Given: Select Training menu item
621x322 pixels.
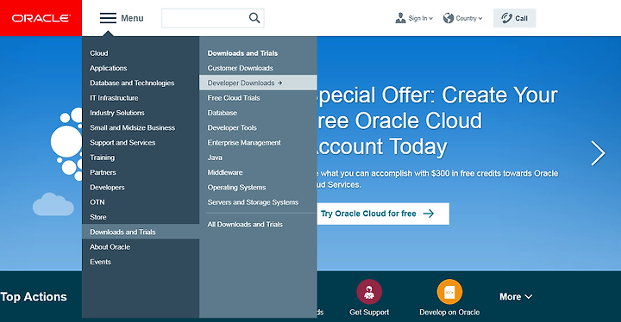Looking at the screenshot, I should tap(102, 158).
